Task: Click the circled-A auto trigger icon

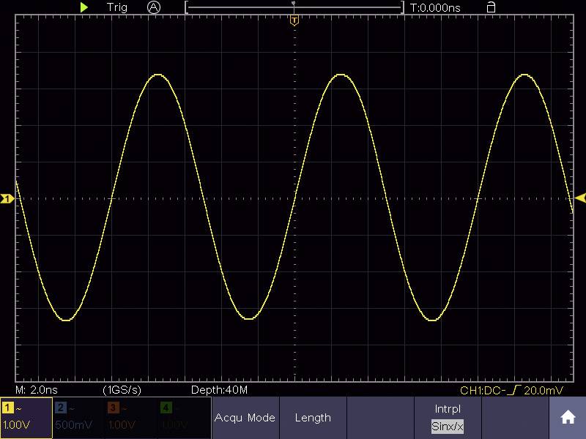Action: (152, 7)
